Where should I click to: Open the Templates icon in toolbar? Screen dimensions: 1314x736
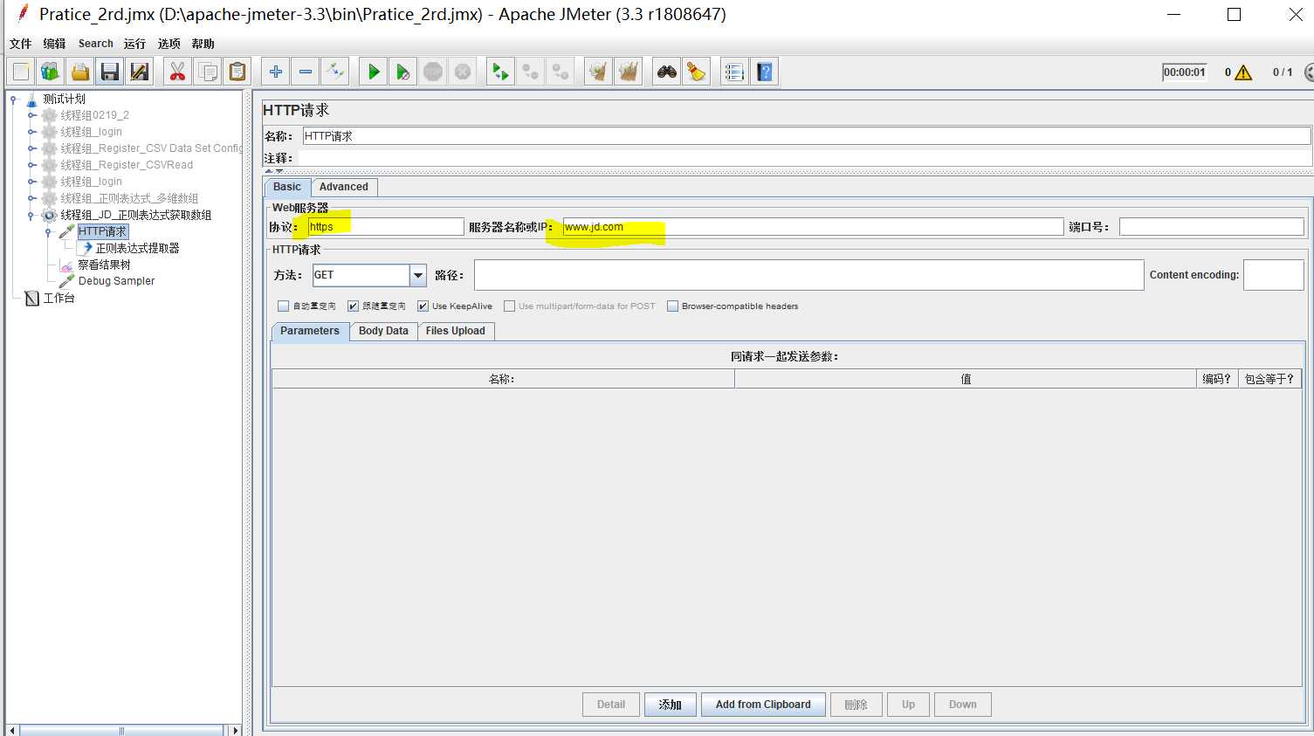[x=51, y=72]
